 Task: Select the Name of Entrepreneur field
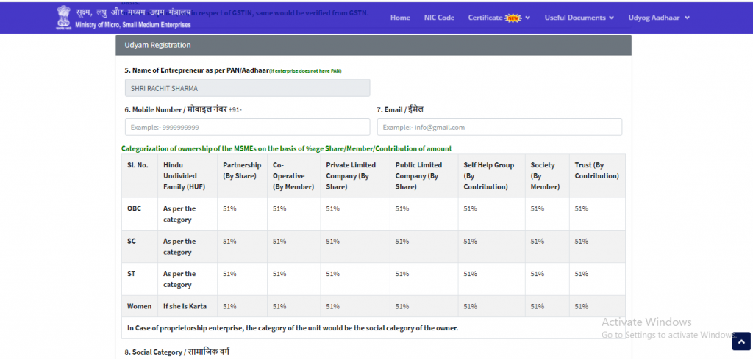click(247, 88)
